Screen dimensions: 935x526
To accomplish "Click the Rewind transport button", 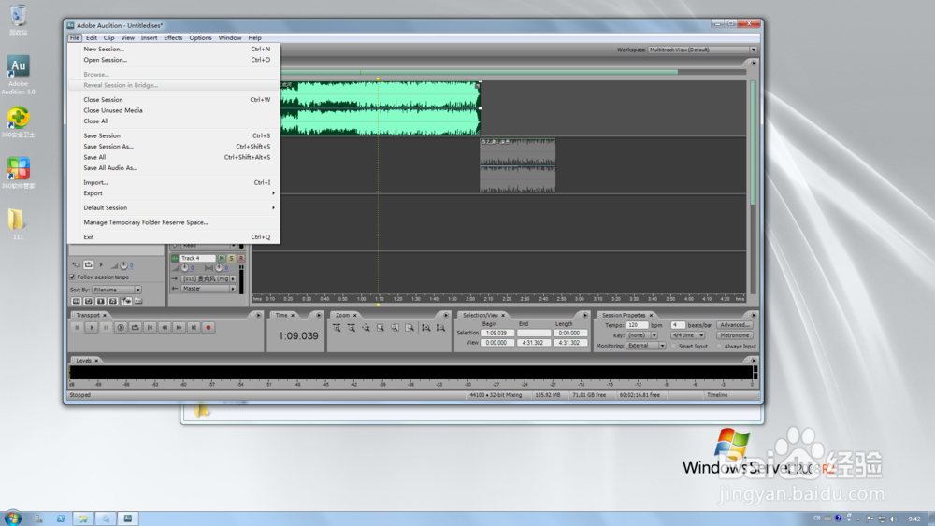I will (x=165, y=328).
